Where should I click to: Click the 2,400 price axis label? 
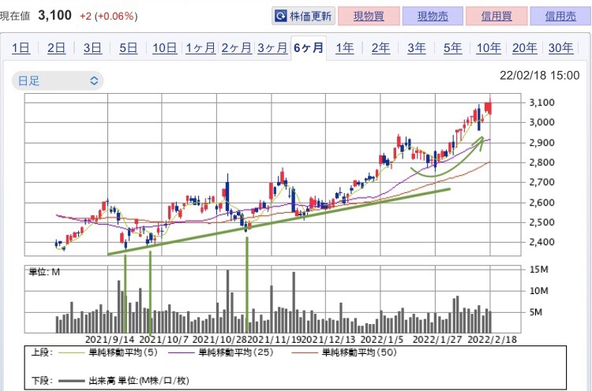click(541, 242)
